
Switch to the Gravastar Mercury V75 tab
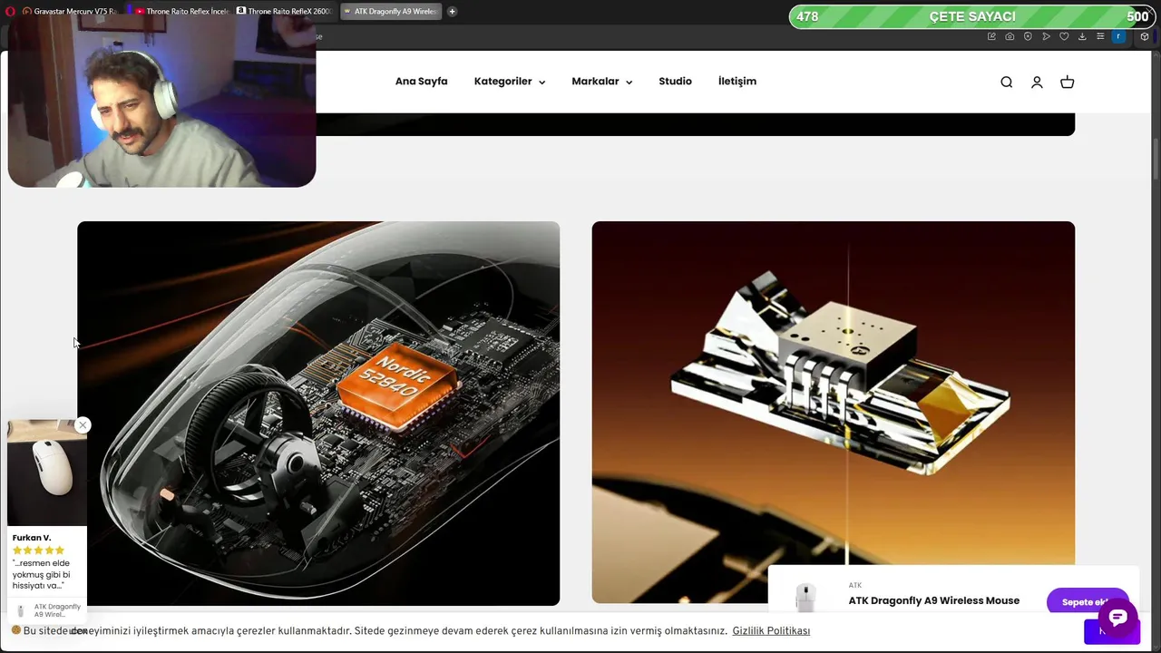tap(70, 12)
